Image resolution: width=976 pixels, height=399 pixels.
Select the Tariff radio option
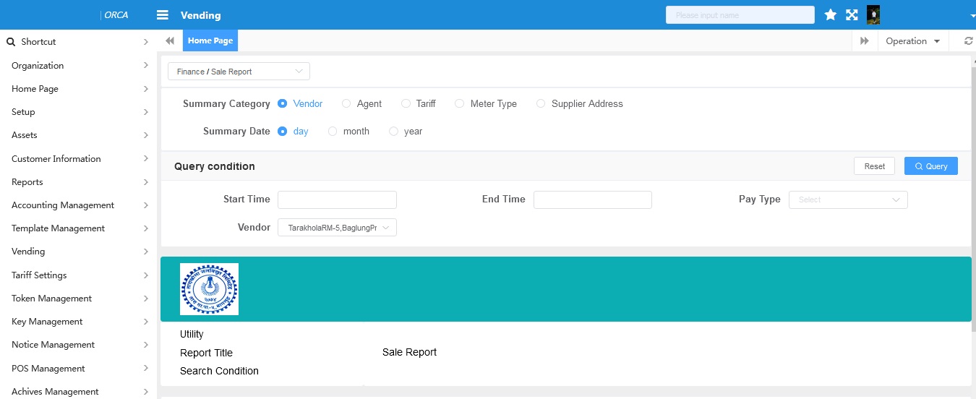point(406,104)
